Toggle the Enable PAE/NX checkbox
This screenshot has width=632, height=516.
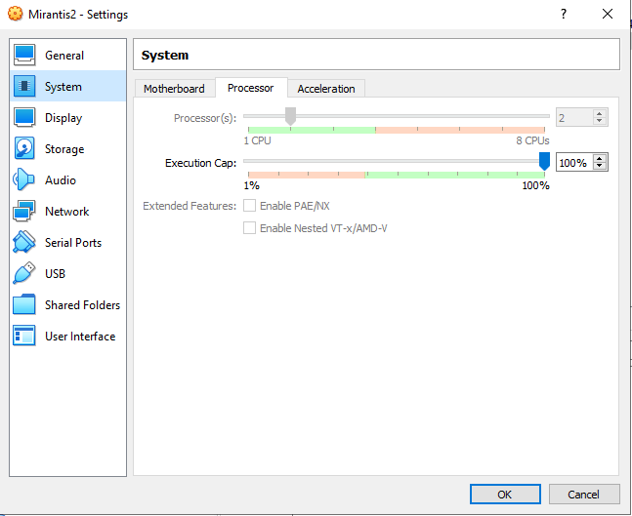[x=250, y=206]
